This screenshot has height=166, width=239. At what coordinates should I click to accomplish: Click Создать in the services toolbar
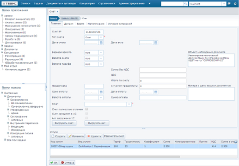click(x=58, y=136)
